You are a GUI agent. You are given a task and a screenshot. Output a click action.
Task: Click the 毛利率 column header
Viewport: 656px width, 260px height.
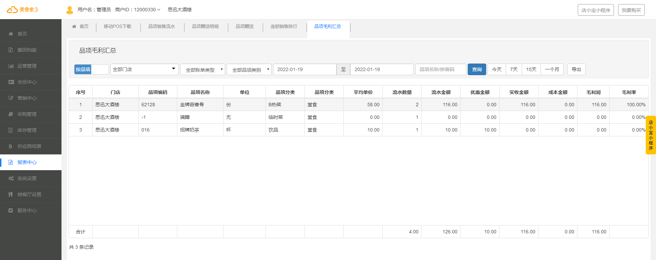click(629, 92)
